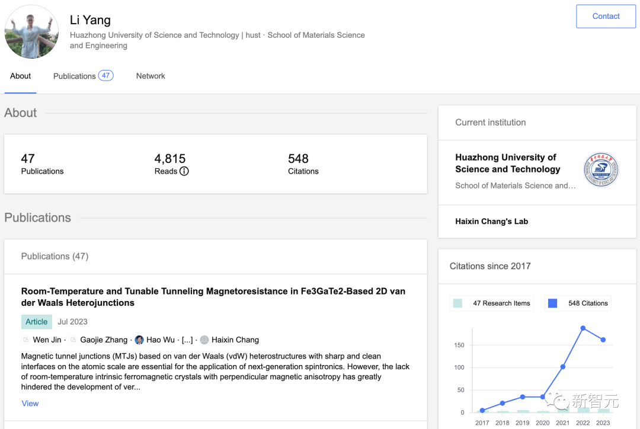Viewport: 640px width, 429px height.
Task: Click the Publications (47) section header
Action: [x=55, y=257]
